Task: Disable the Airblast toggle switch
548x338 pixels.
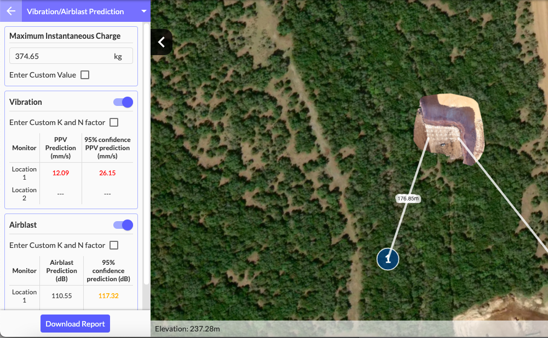Action: tap(123, 225)
